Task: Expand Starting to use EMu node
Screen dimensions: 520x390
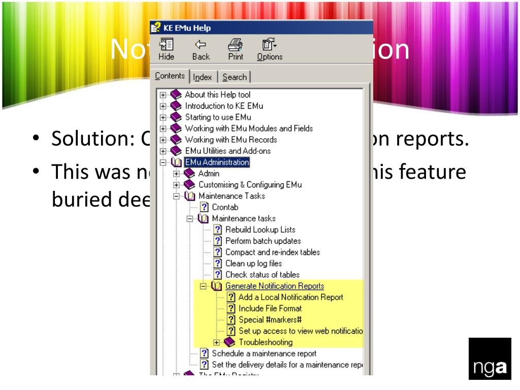Action: coord(163,118)
